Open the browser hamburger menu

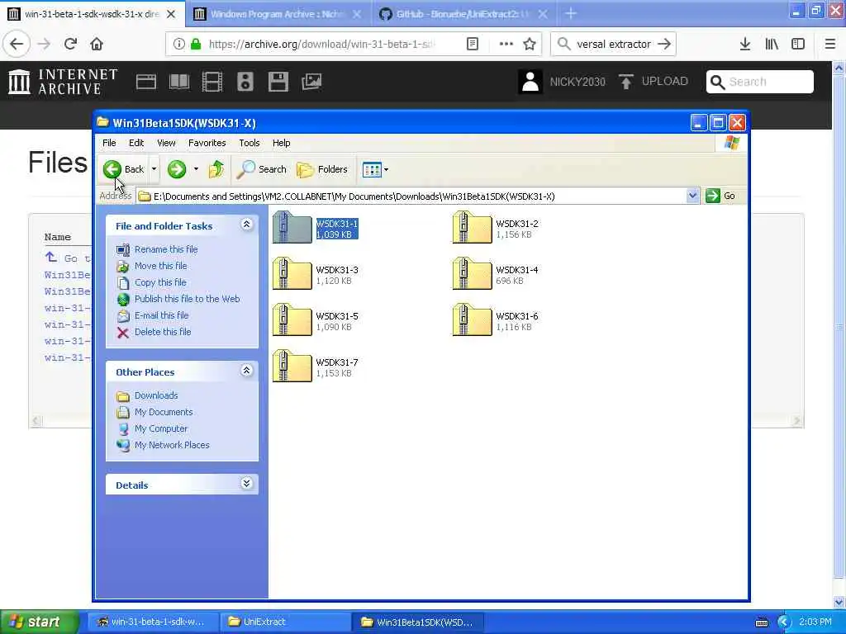[830, 44]
